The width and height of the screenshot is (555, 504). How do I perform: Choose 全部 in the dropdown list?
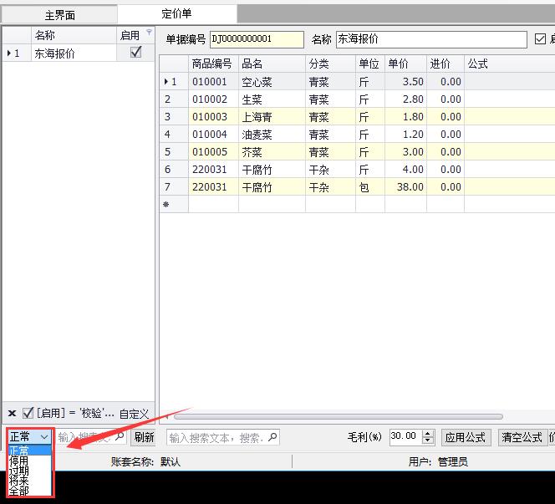click(x=30, y=490)
